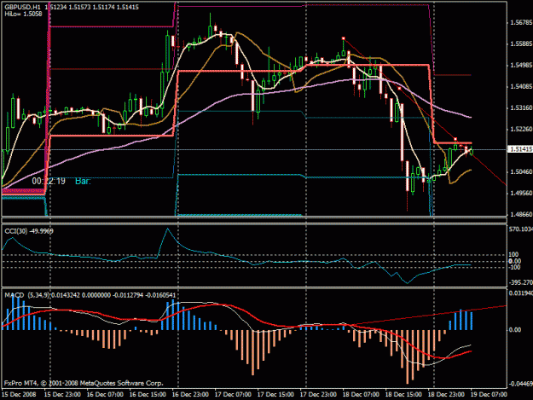The image size is (533, 400).
Task: Select the 1.49560 price axis label
Action: pos(521,193)
